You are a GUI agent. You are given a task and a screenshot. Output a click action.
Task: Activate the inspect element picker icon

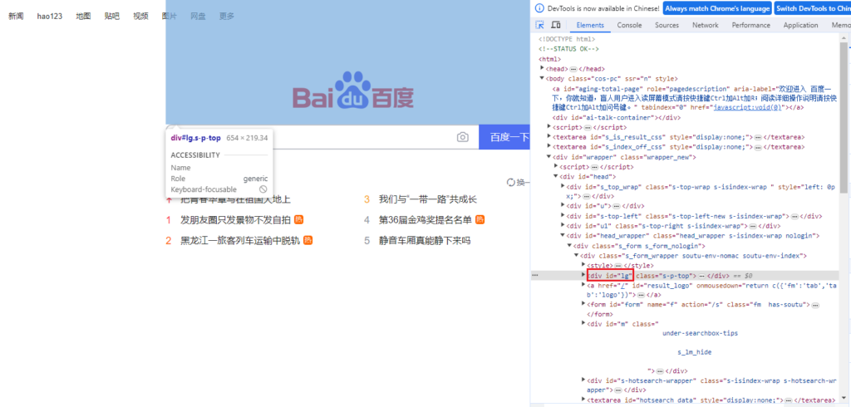540,26
